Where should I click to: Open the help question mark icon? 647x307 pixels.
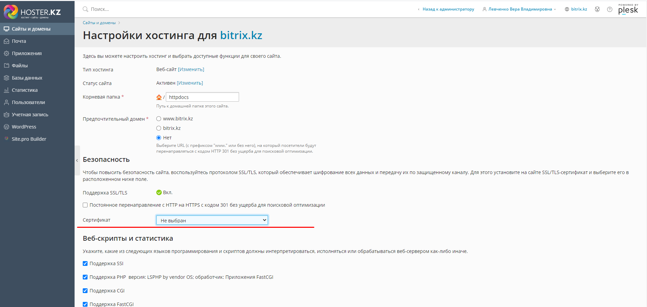(x=610, y=9)
